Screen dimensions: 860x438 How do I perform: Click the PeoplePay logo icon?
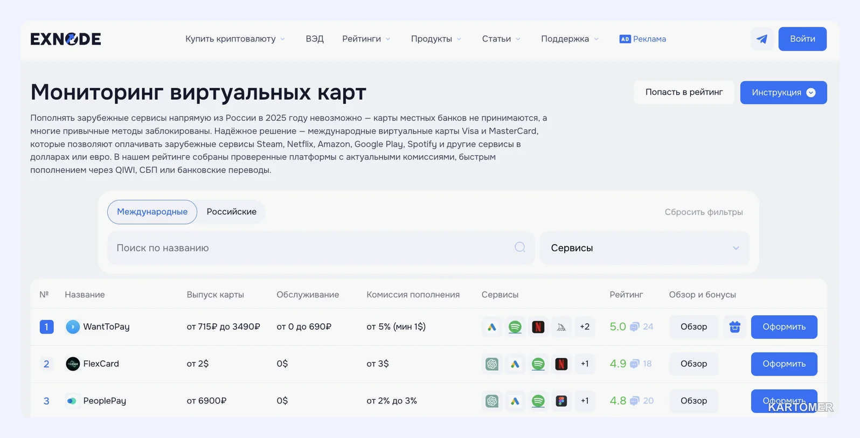pos(72,401)
